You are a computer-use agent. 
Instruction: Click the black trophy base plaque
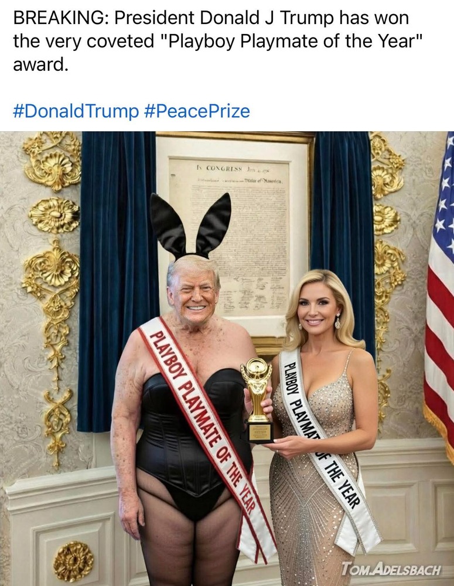pos(260,432)
